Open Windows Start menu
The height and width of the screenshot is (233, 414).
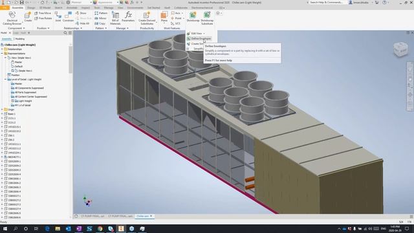tap(5, 228)
